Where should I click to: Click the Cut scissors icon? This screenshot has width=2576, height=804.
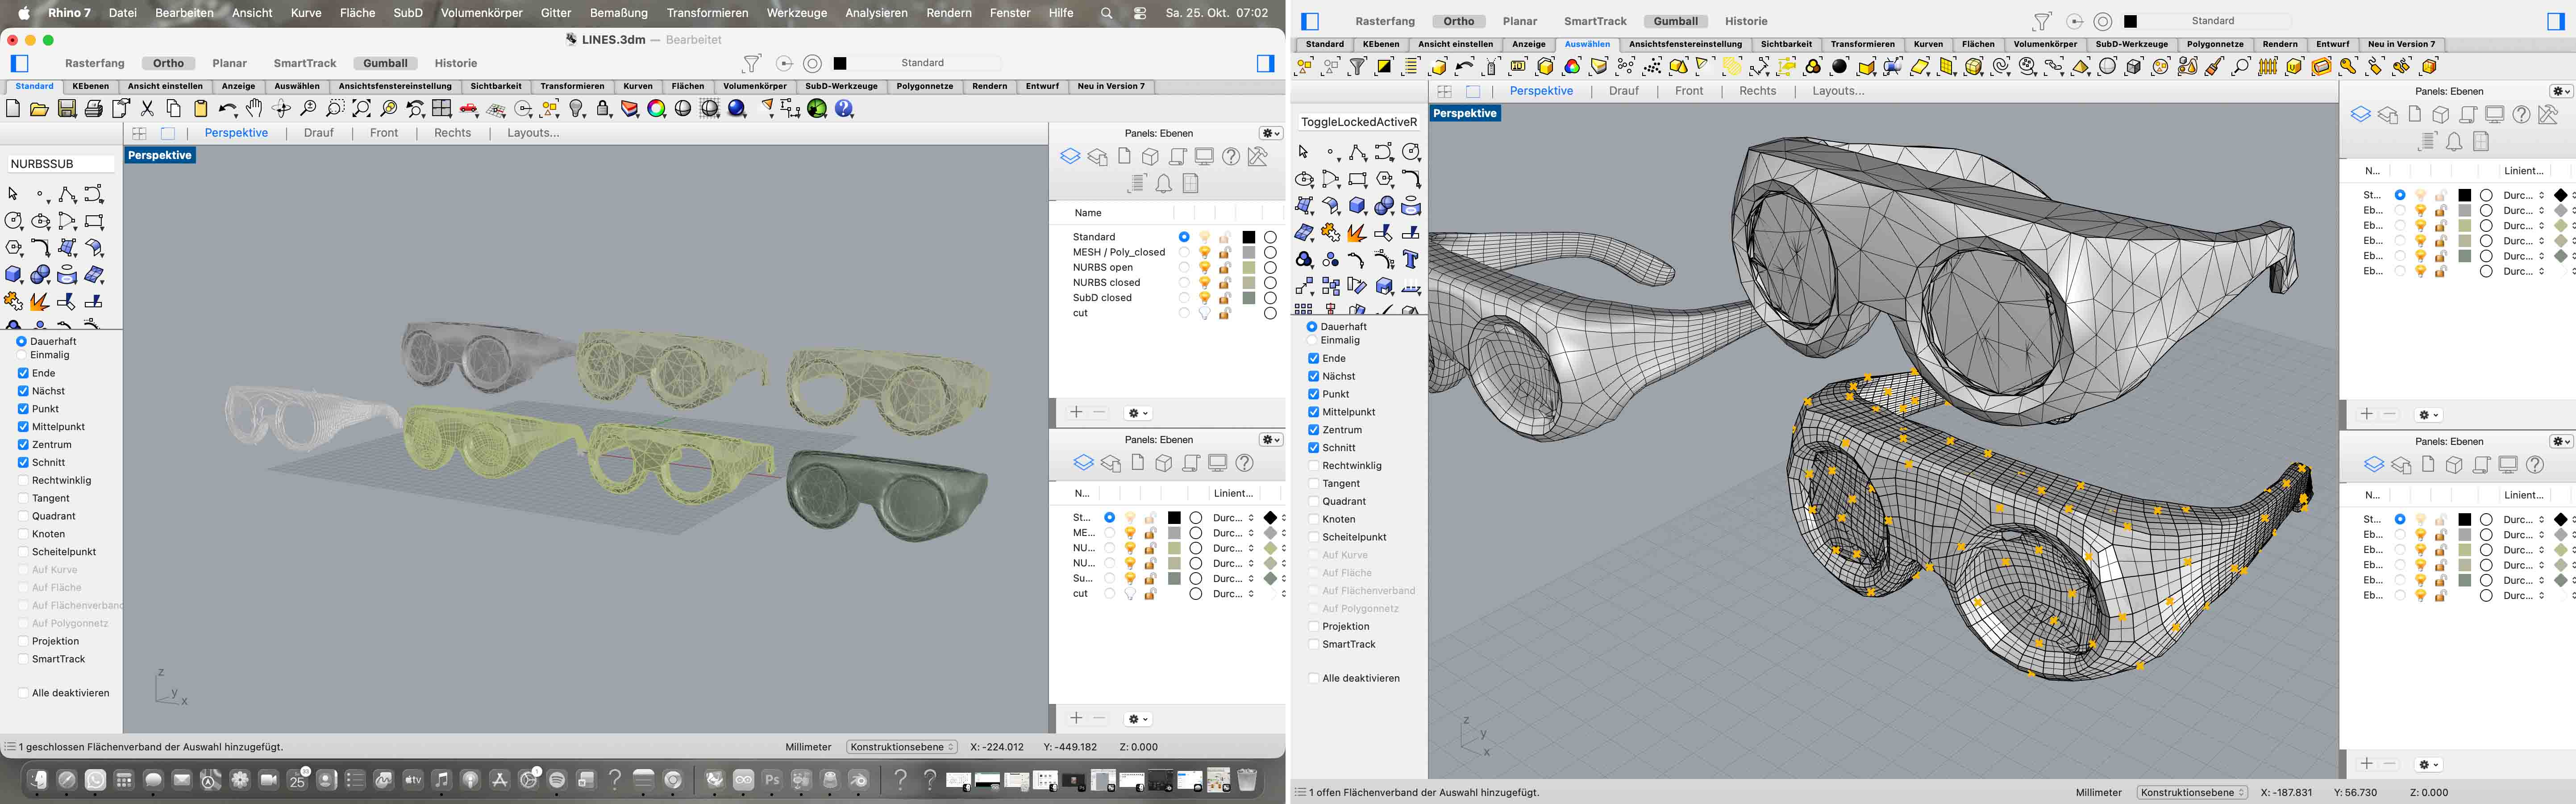coord(147,109)
